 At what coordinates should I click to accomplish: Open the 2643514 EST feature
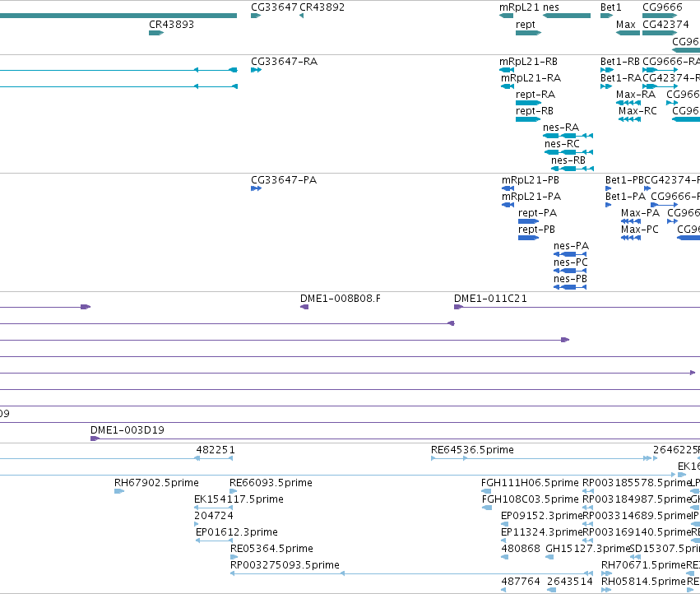point(551,590)
